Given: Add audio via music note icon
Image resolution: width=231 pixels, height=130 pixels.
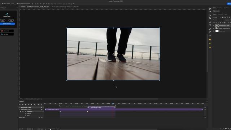Looking at the screenshot, I should pos(42,117).
